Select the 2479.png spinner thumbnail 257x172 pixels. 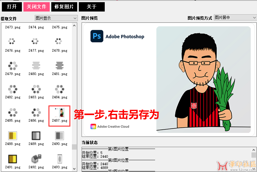(x=13, y=66)
